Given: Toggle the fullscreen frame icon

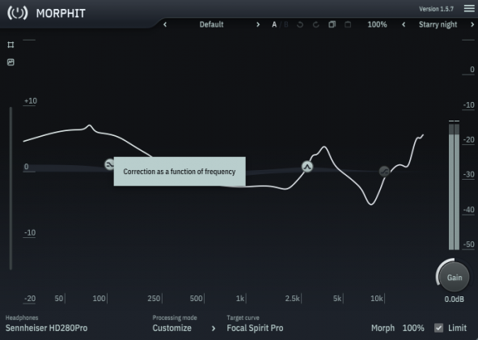Looking at the screenshot, I should 11,45.
